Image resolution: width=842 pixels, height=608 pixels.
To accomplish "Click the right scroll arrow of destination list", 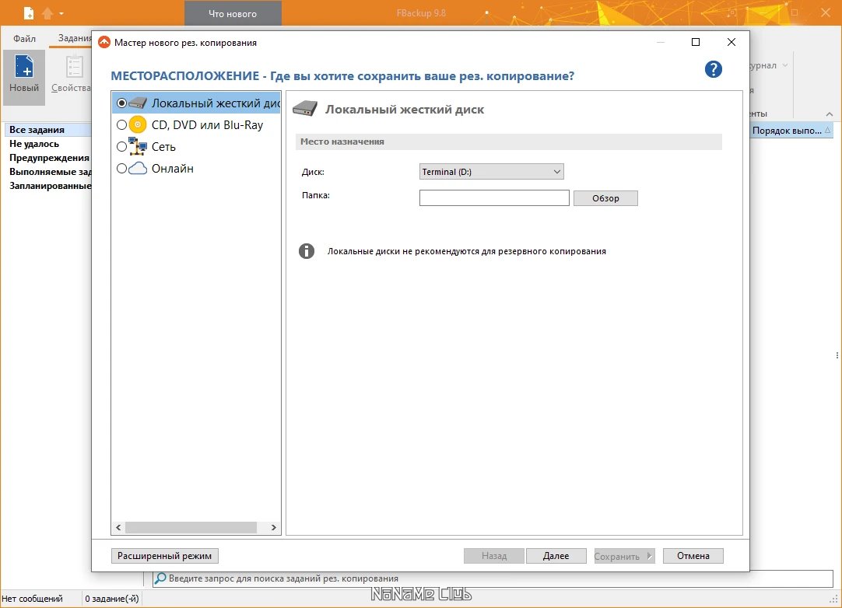I will coord(273,527).
